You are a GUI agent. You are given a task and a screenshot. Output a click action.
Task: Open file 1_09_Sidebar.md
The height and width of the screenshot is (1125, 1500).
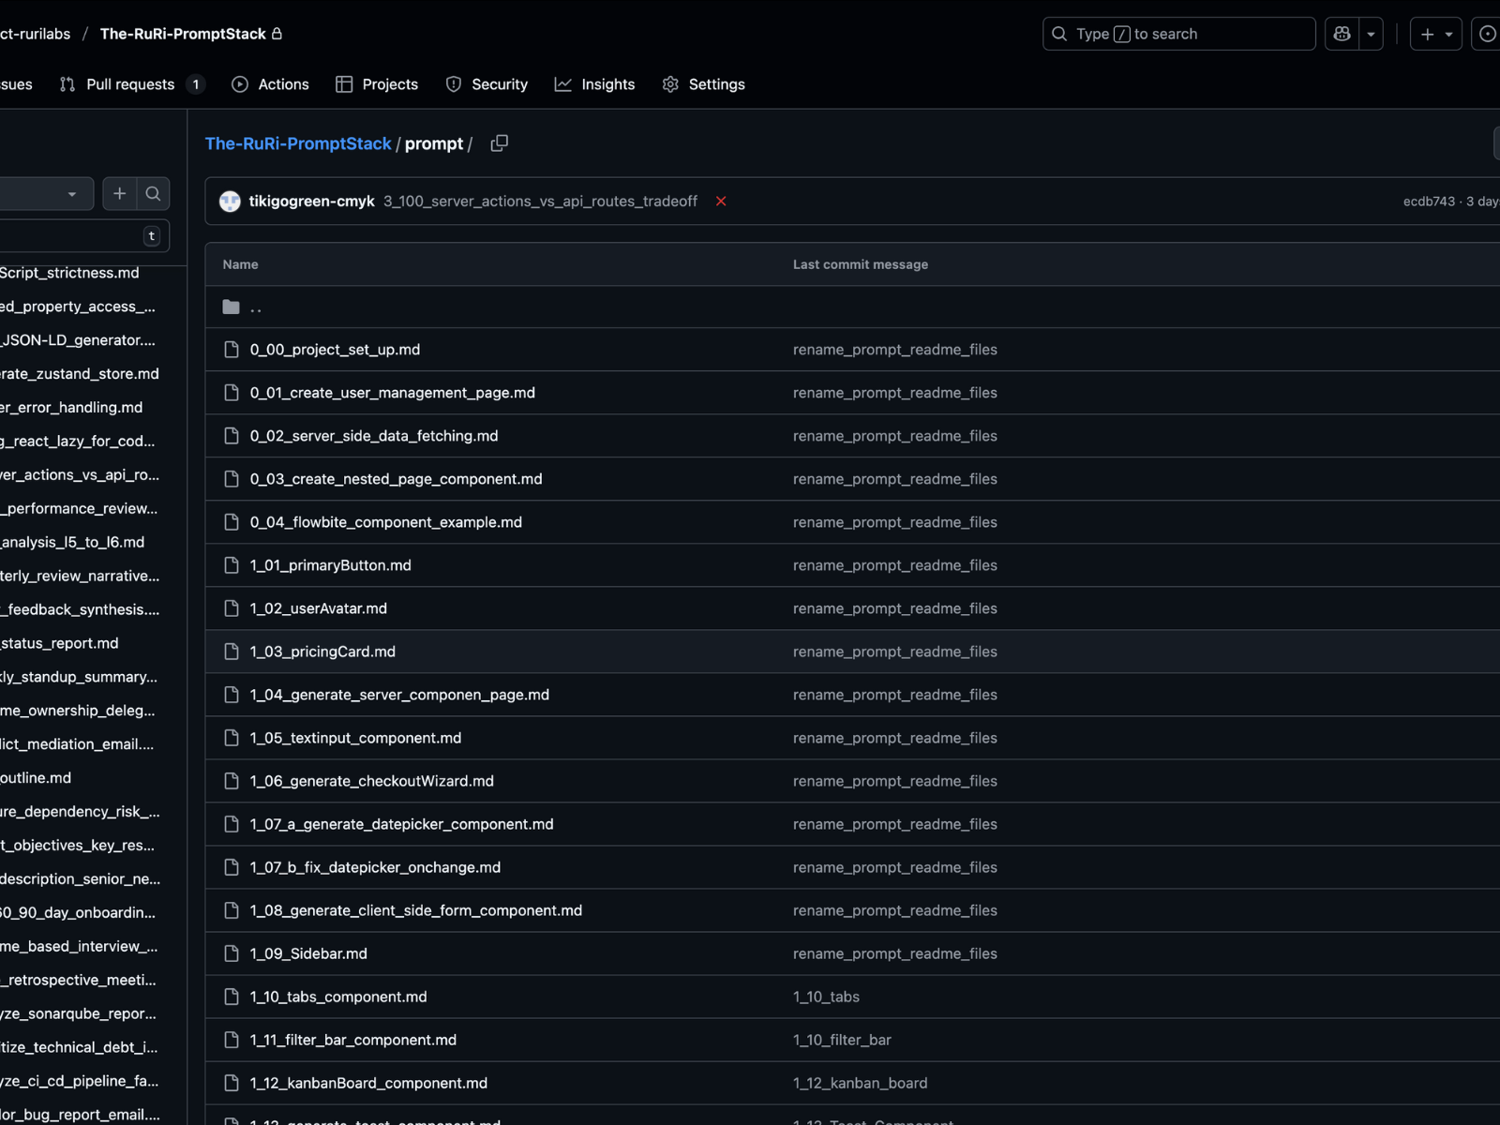coord(308,953)
